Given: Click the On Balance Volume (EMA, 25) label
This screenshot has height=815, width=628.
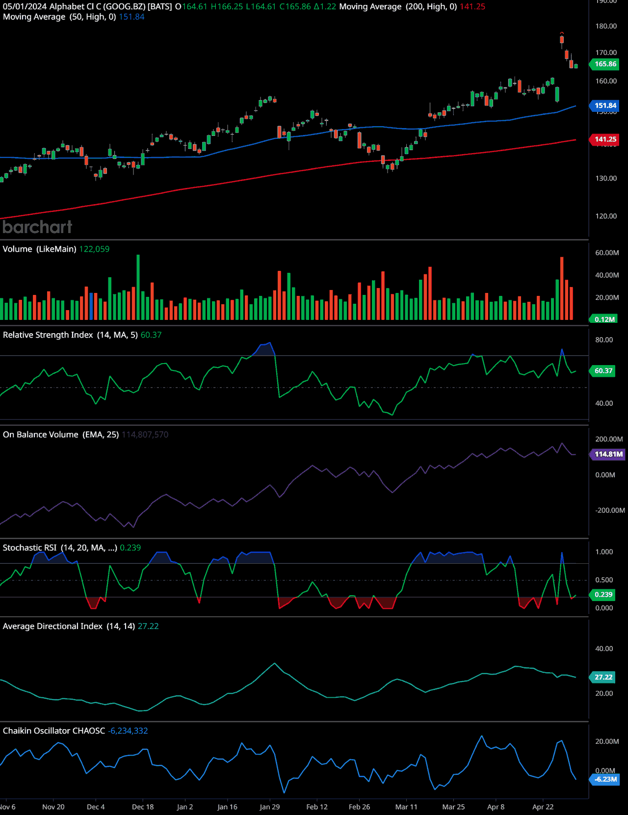Looking at the screenshot, I should click(61, 434).
